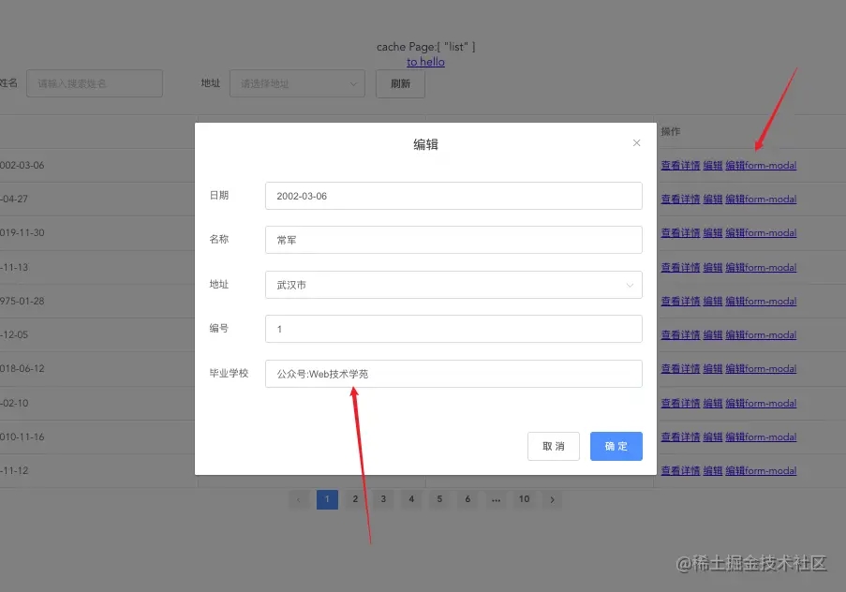Viewport: 846px width, 592px height.
Task: Select page 5 in pagination
Action: [x=439, y=500]
